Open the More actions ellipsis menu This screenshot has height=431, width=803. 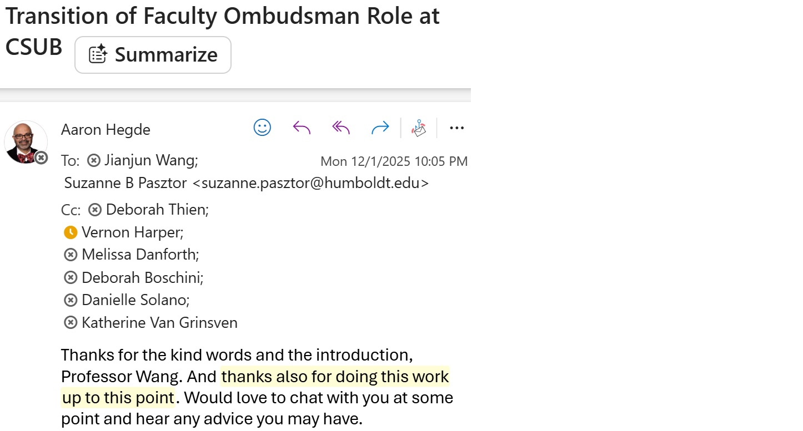coord(456,128)
